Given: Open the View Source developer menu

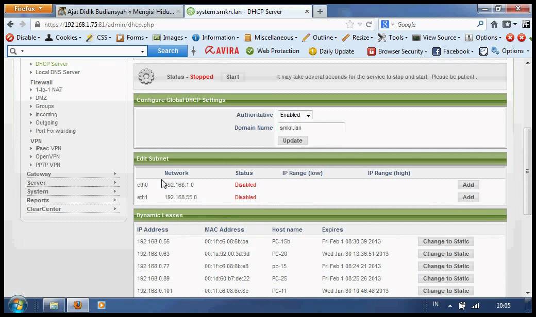Looking at the screenshot, I should [x=436, y=38].
